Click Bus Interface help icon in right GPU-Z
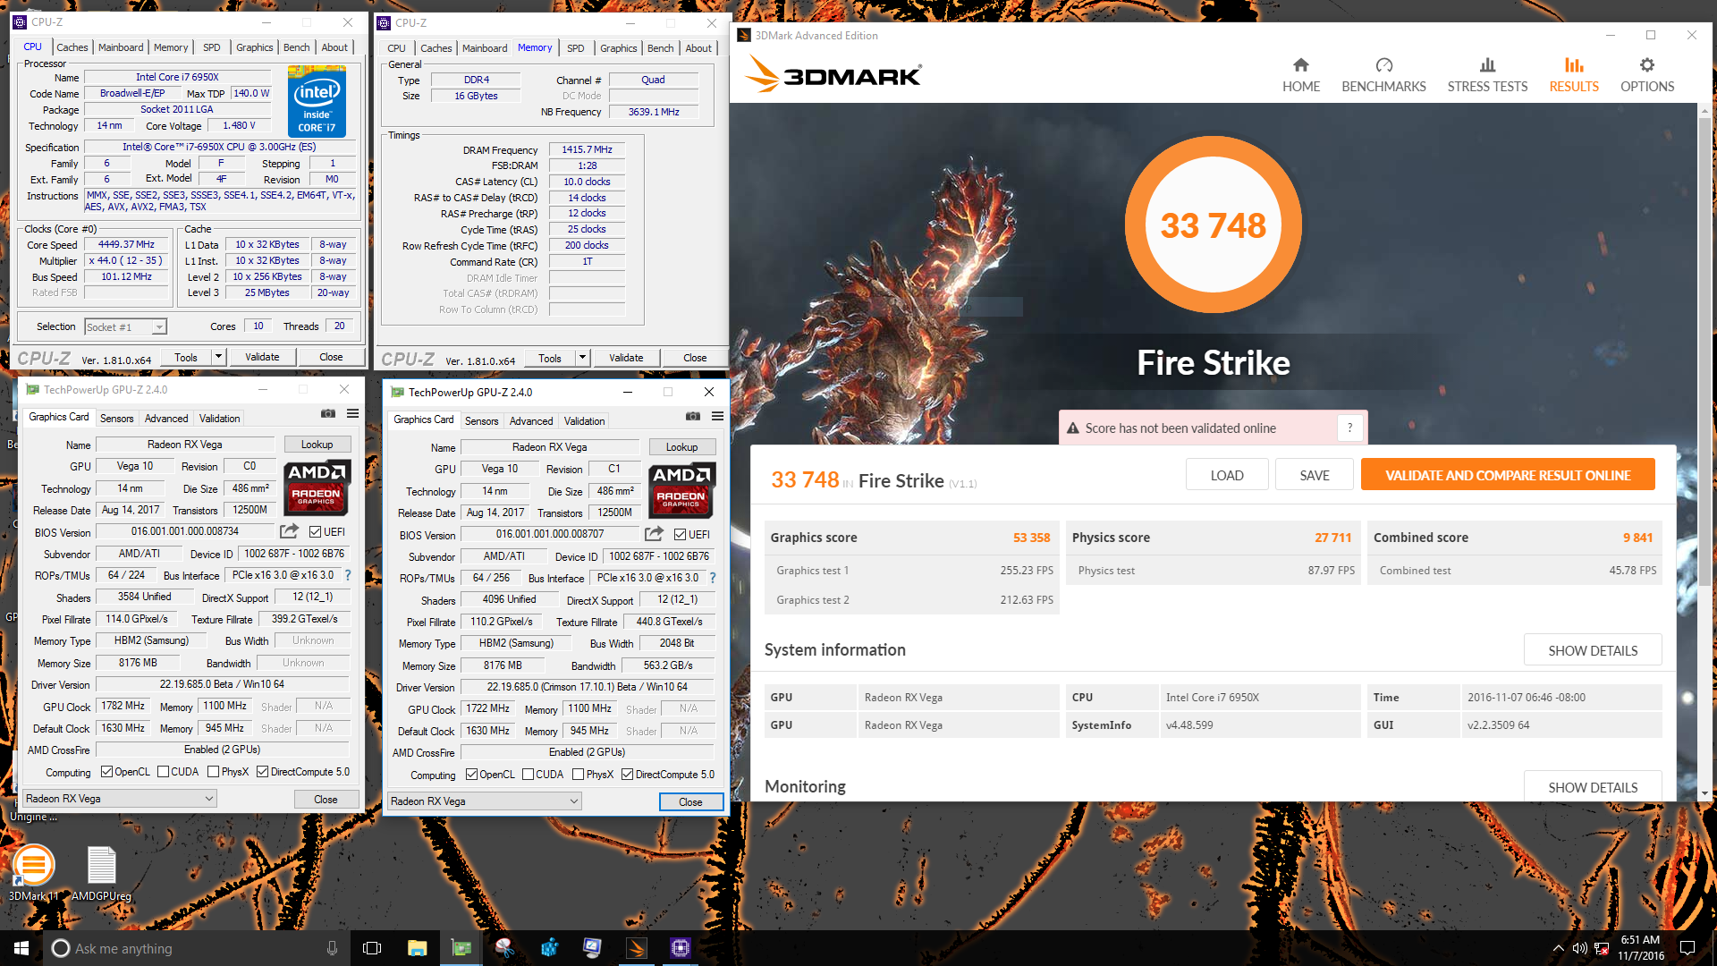This screenshot has height=966, width=1717. pos(713,578)
